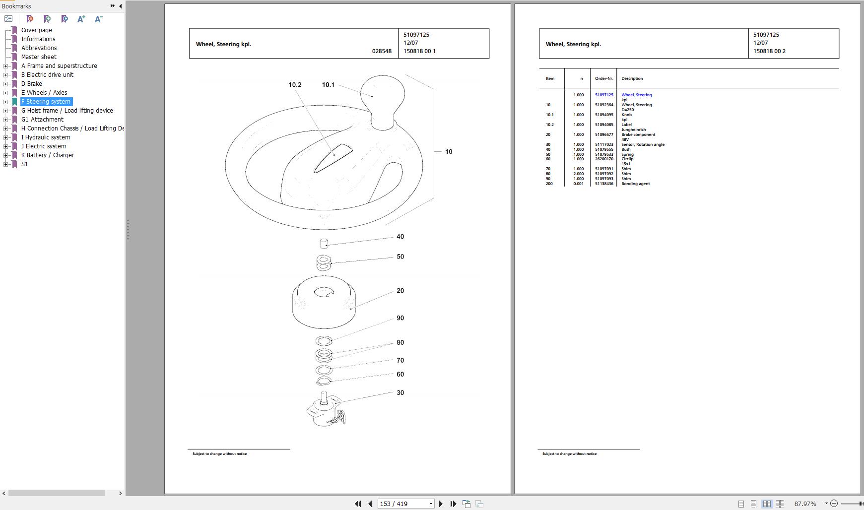The height and width of the screenshot is (510, 864).
Task: Open the Cover page bookmark
Action: pos(36,30)
